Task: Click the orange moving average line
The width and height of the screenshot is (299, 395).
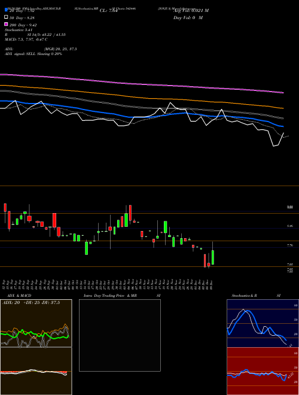Action: pyautogui.click(x=141, y=97)
